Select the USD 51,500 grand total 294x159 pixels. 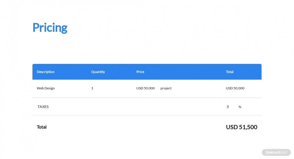(241, 127)
